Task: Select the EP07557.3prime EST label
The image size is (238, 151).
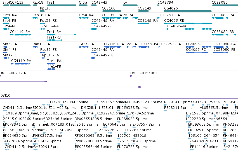Action: (147, 124)
